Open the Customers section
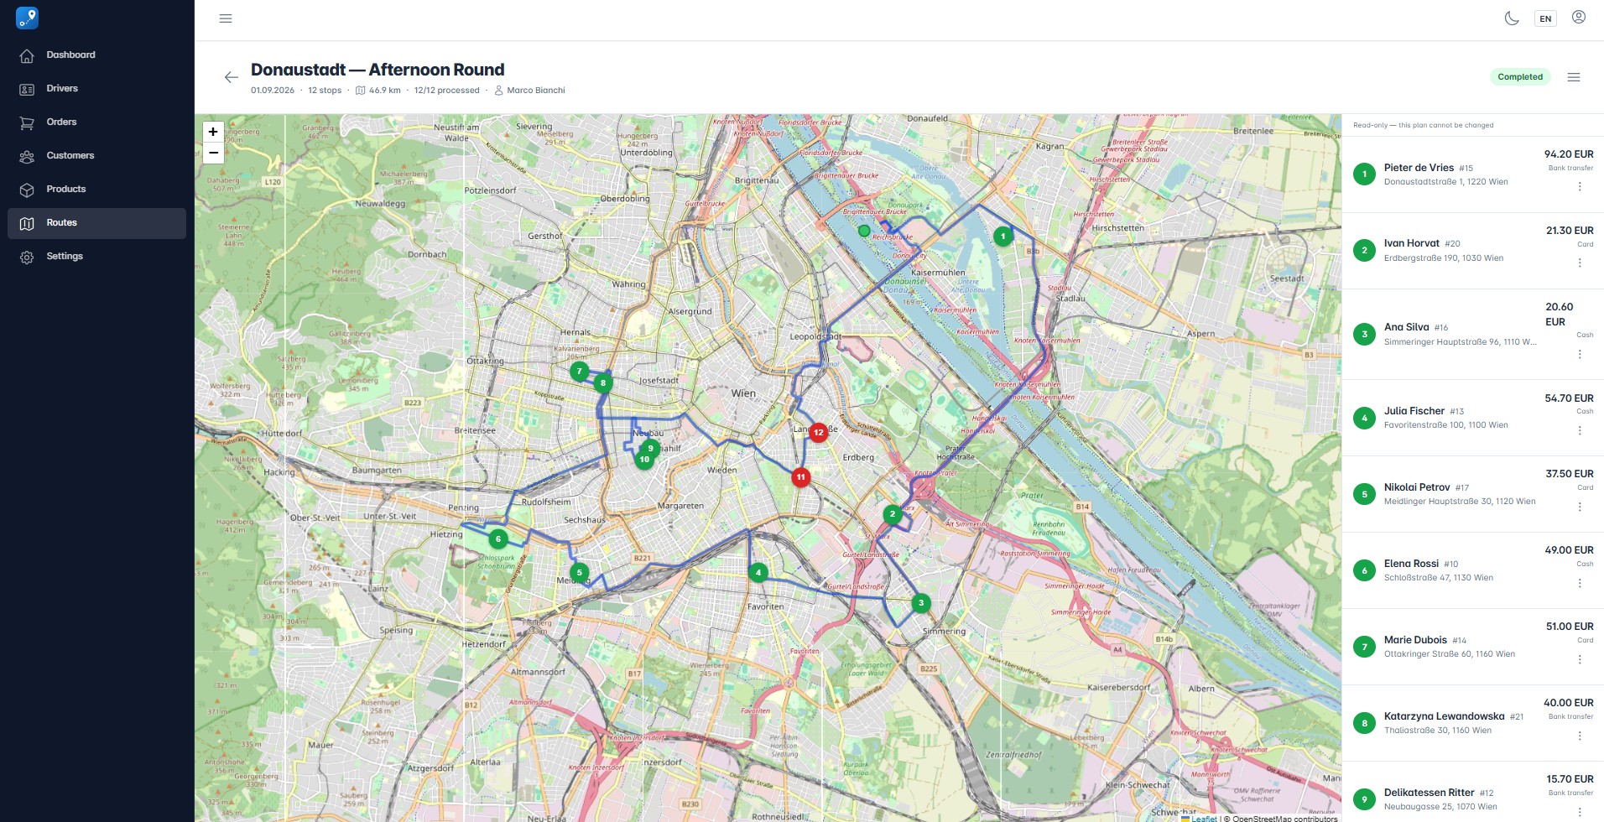 [96, 156]
